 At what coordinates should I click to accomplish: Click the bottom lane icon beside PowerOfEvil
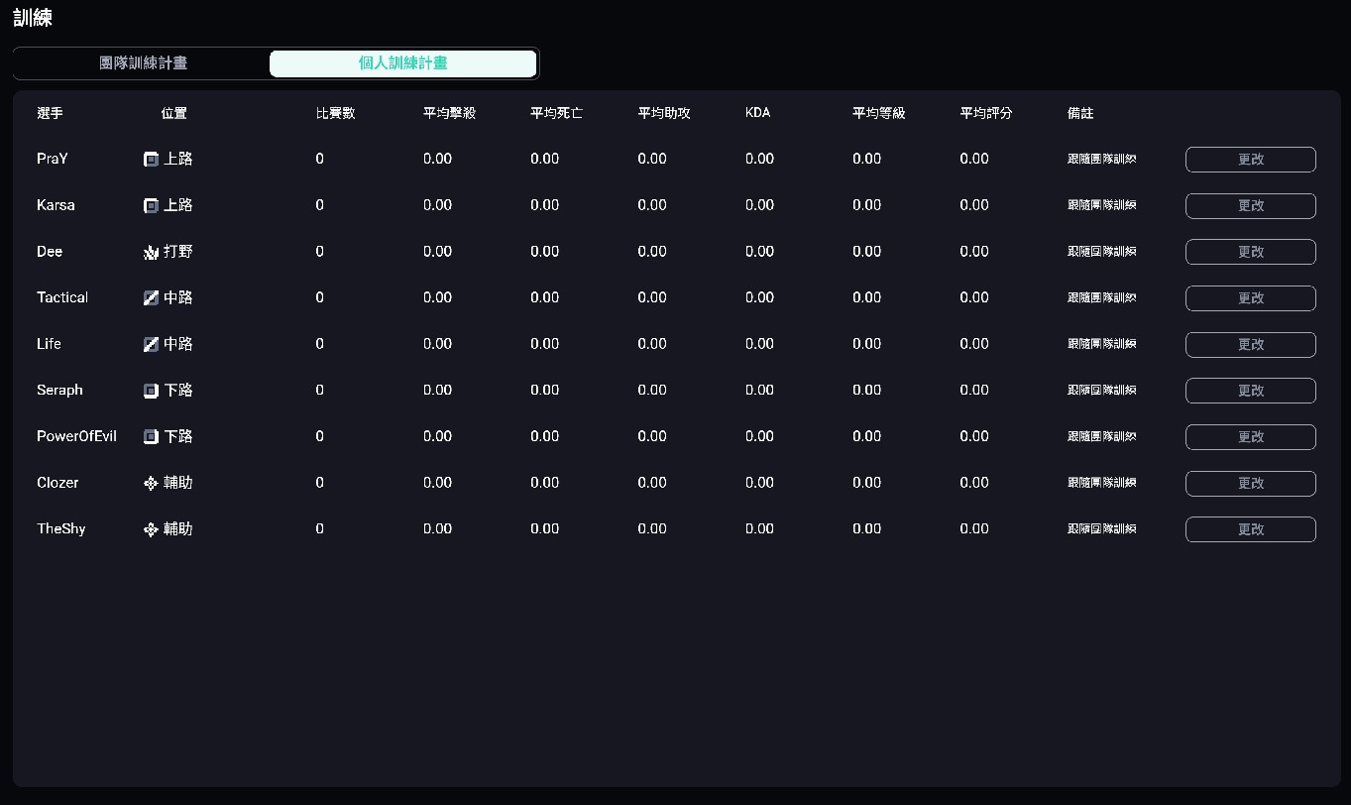[x=151, y=437]
